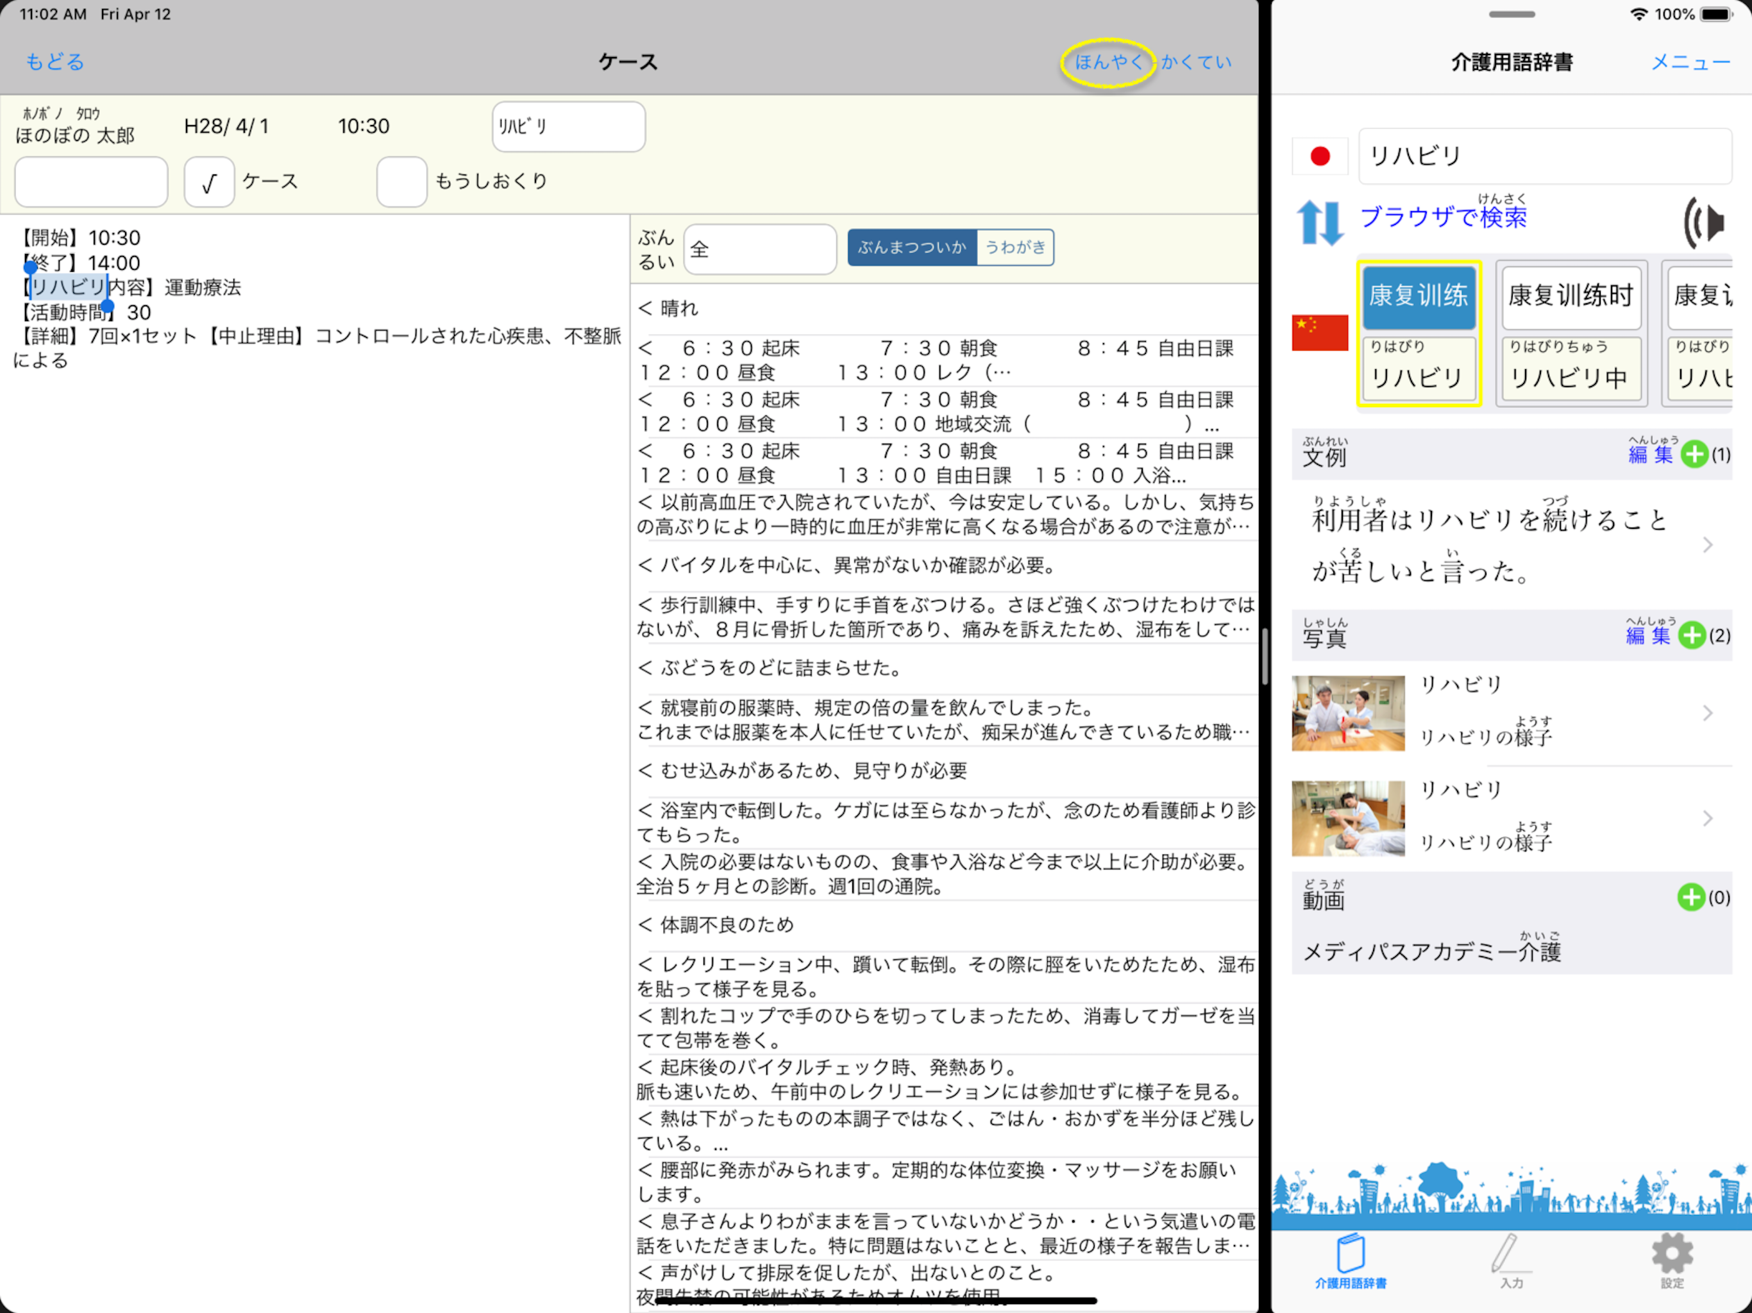The width and height of the screenshot is (1752, 1313).
Task: Select the 康复训练时 translation card
Action: [1571, 297]
